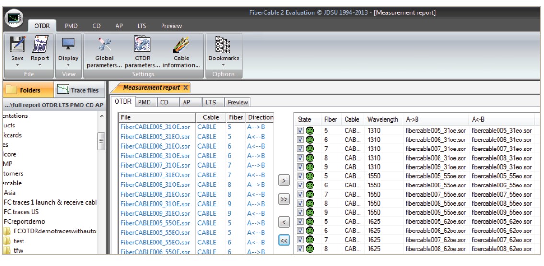The image size is (544, 266).
Task: Toggle checkbox for fiber 8 1625 row
Action: click(x=300, y=248)
